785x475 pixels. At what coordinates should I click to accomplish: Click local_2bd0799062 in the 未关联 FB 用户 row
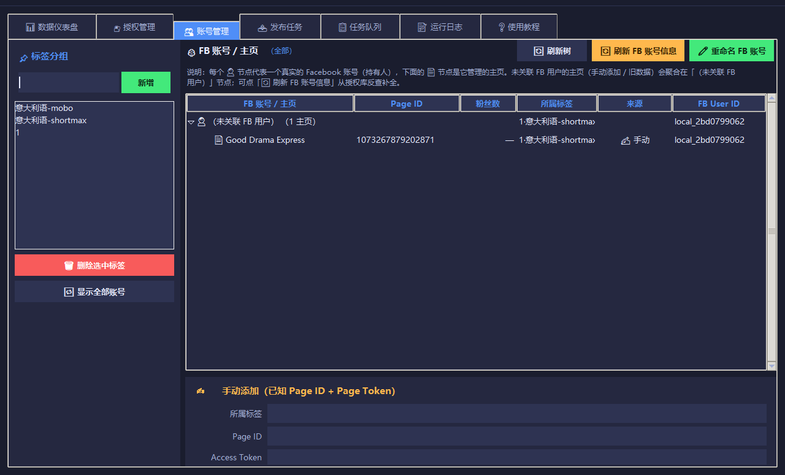click(709, 121)
